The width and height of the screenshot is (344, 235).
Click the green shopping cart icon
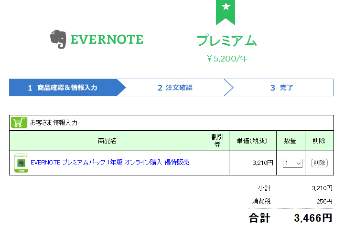(19, 123)
